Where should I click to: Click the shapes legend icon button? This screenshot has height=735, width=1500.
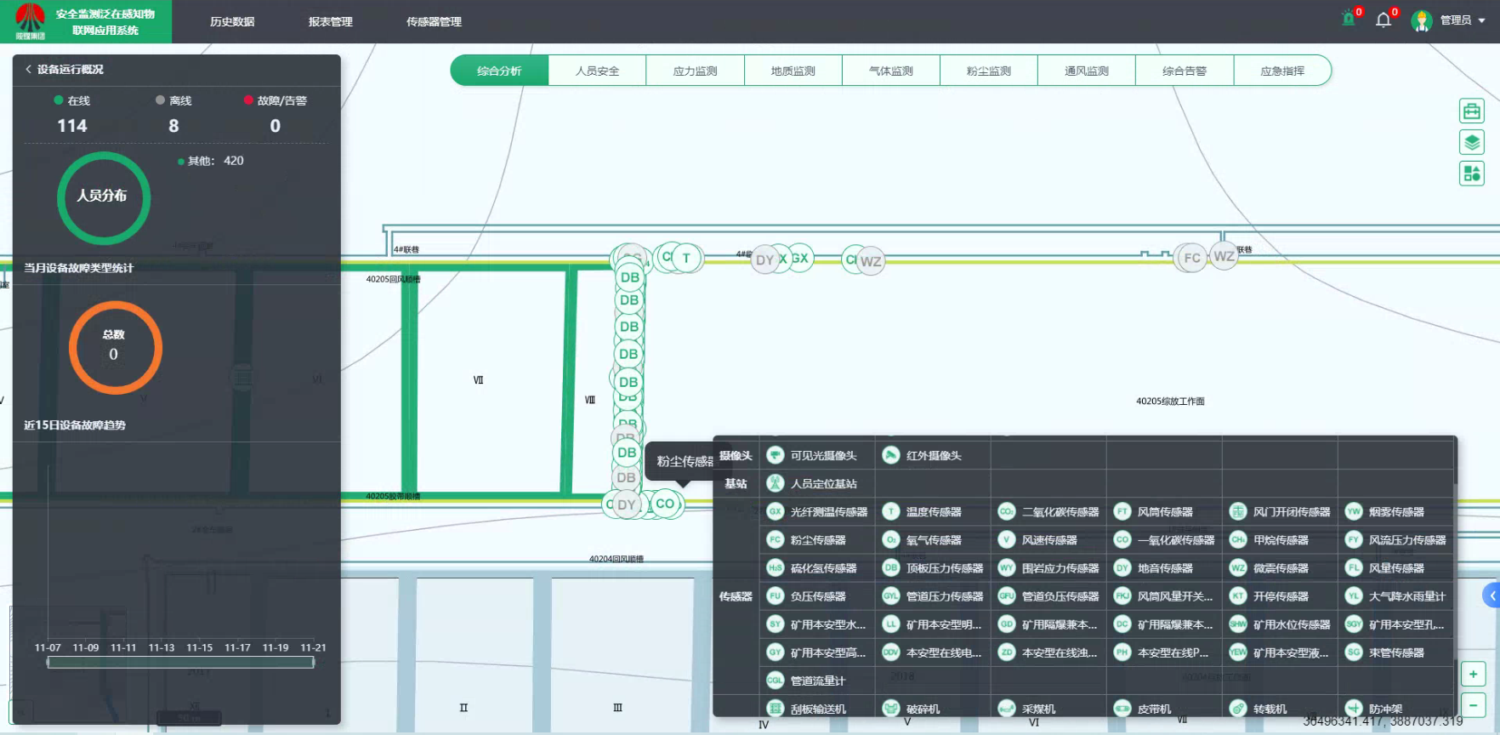click(1471, 174)
